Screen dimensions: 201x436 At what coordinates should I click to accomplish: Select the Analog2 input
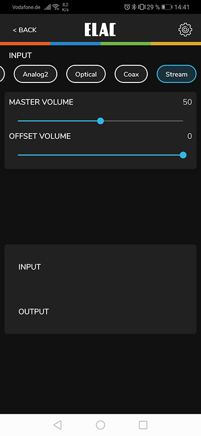tap(36, 74)
